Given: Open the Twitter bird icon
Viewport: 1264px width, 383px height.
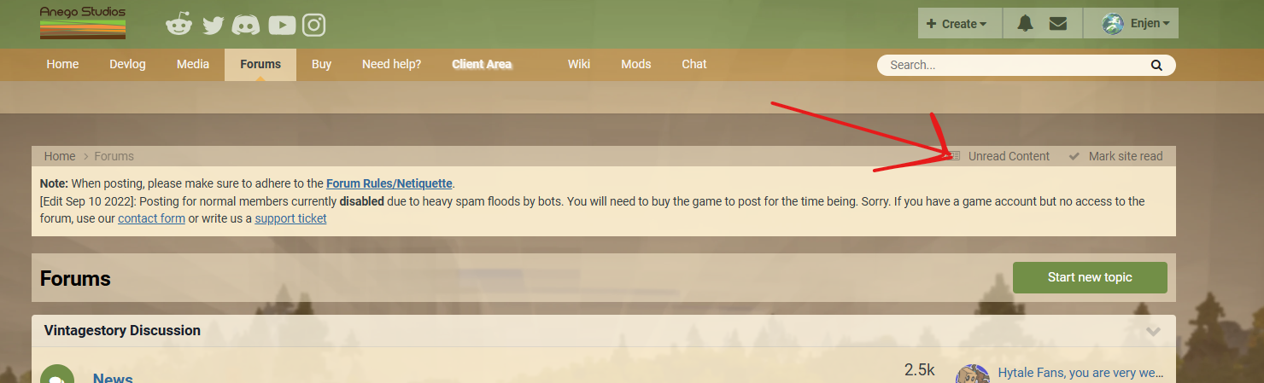Looking at the screenshot, I should coord(213,26).
